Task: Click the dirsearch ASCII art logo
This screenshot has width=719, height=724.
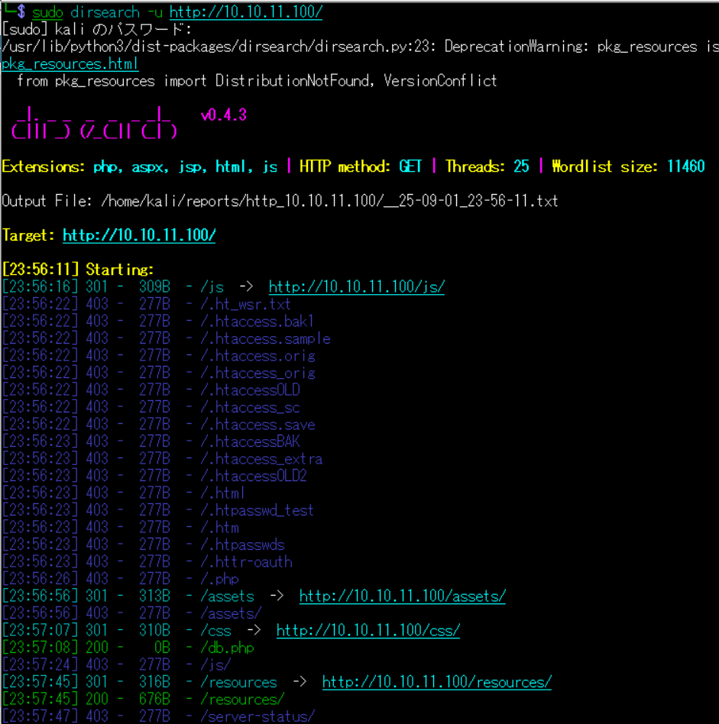Action: click(x=94, y=124)
